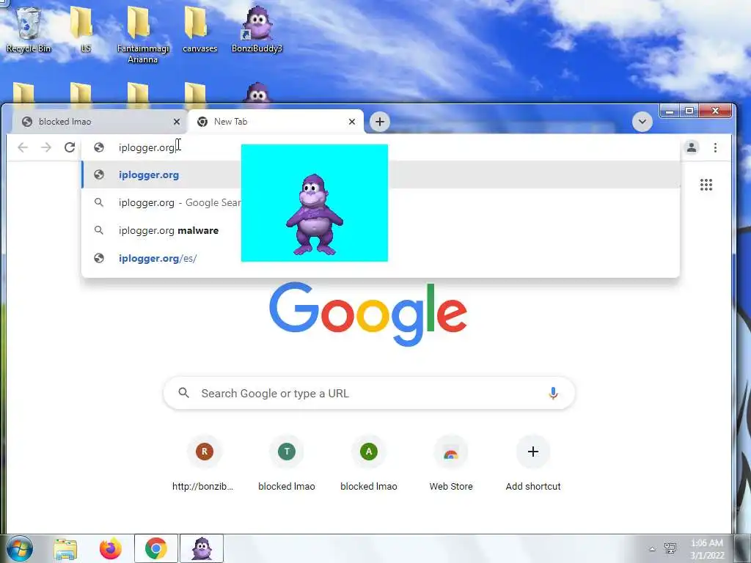Click Chrome taskbar button
751x563 pixels.
155,548
